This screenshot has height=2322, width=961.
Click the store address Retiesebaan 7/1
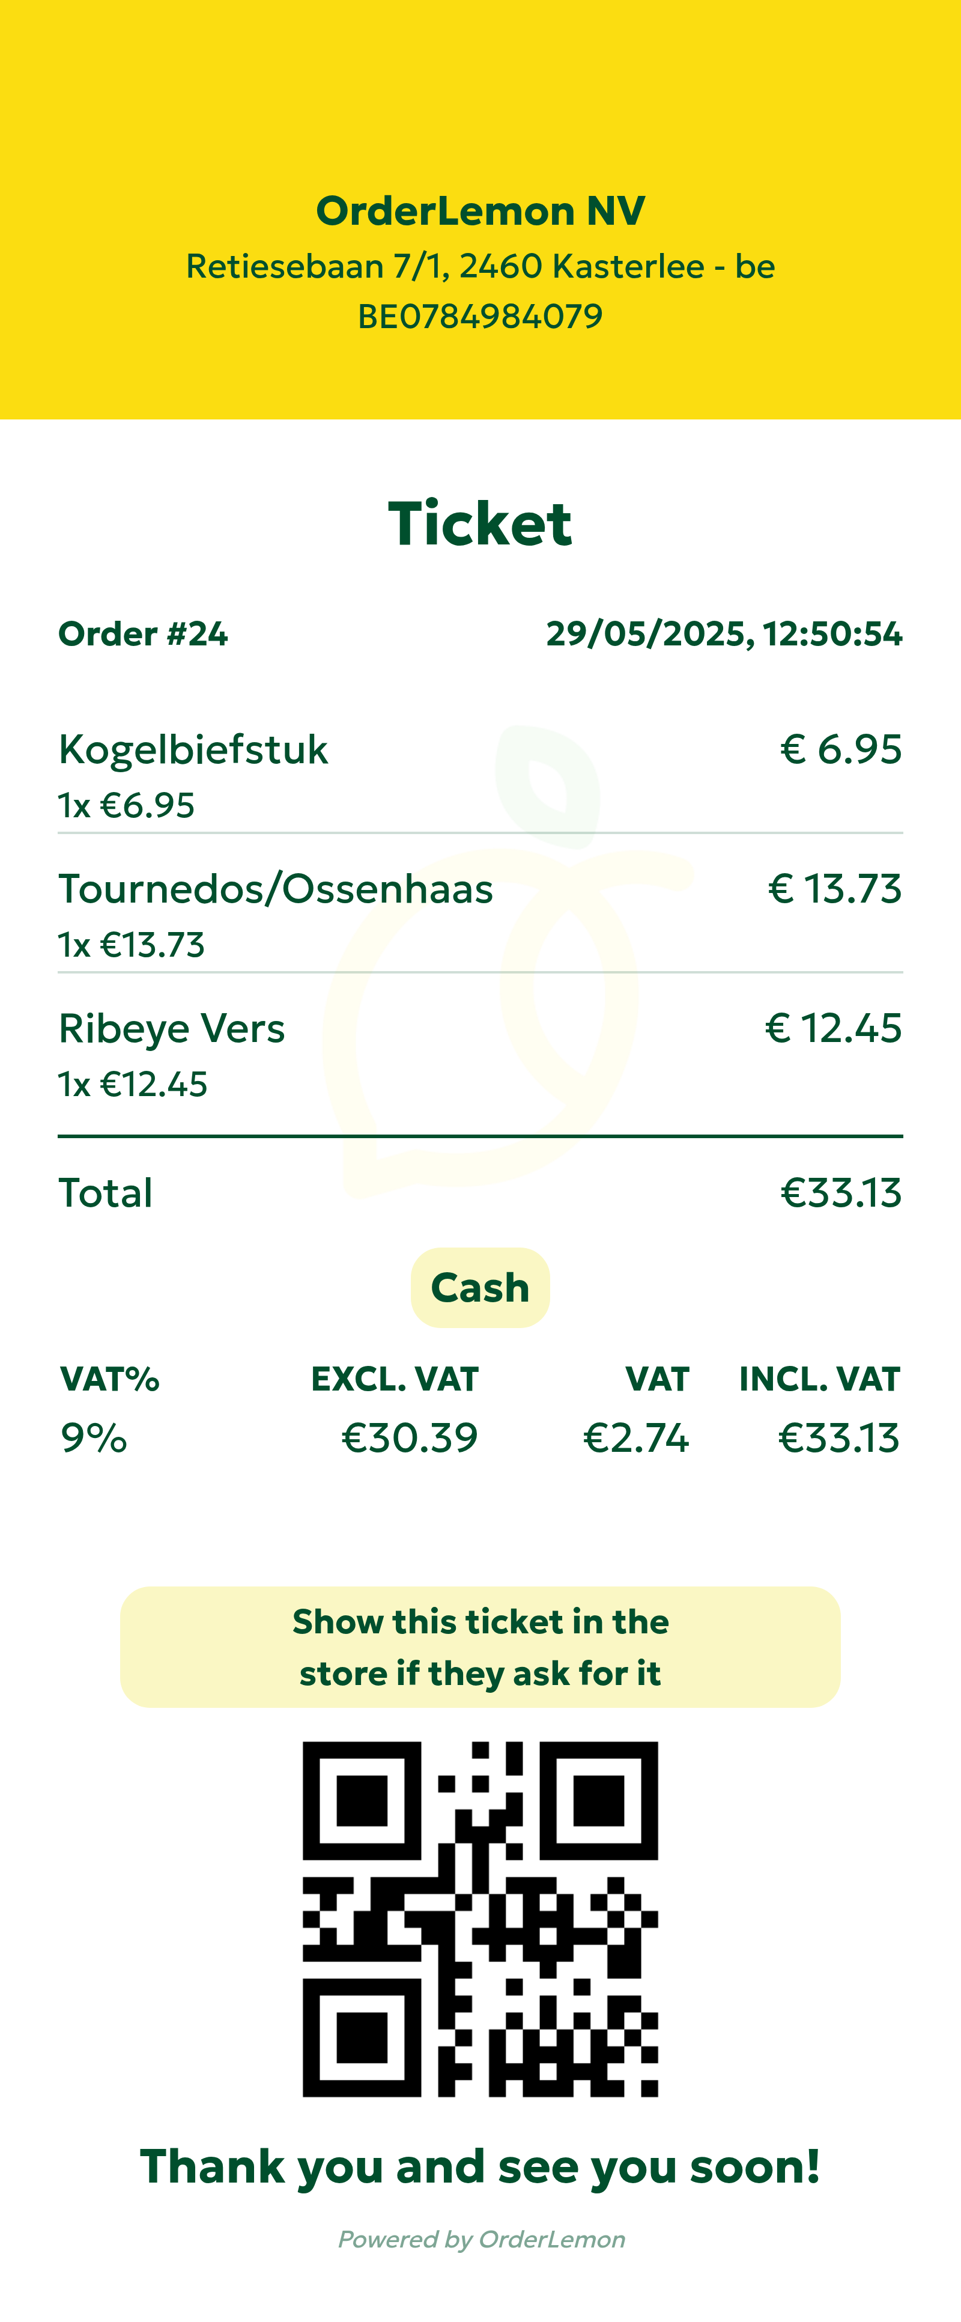(x=480, y=267)
